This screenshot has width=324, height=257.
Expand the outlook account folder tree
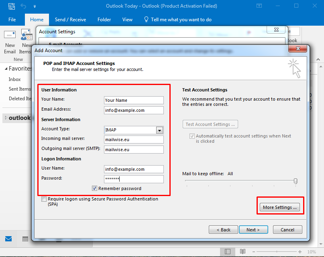point(6,117)
